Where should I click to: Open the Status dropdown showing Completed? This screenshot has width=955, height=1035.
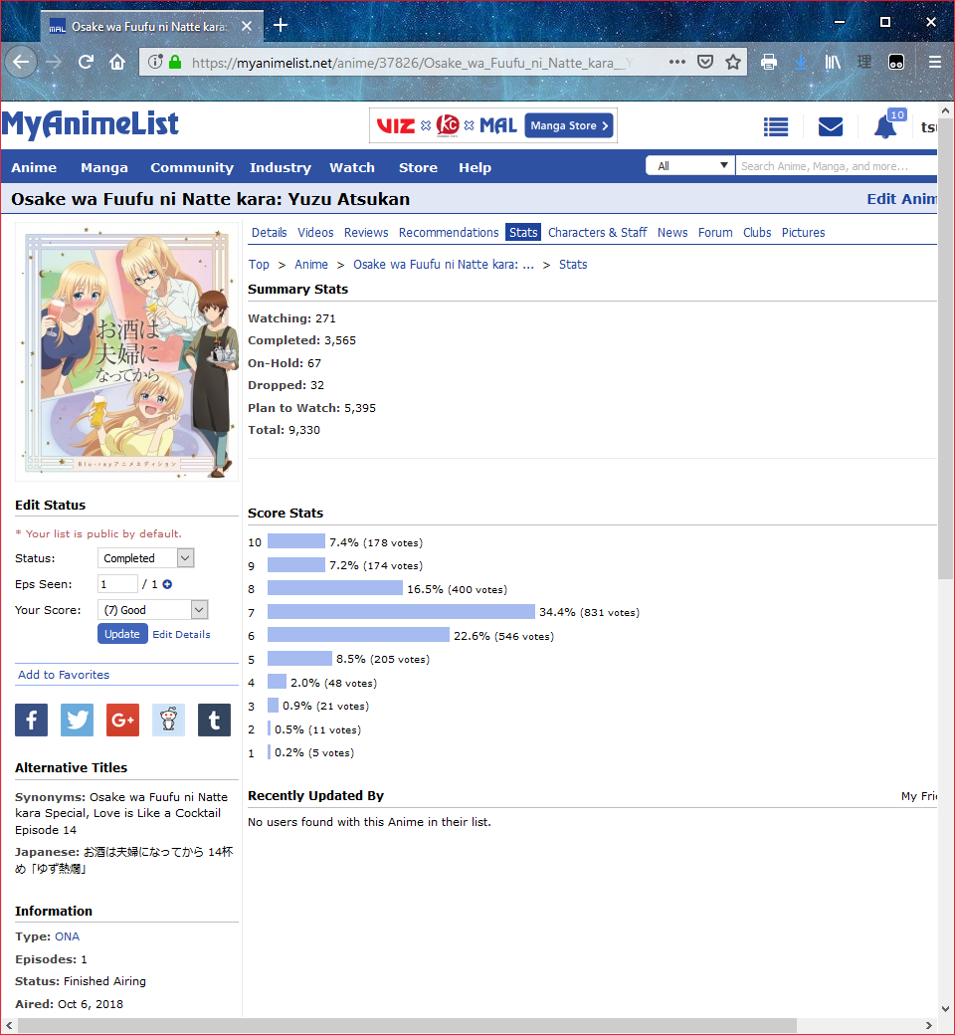(x=146, y=557)
